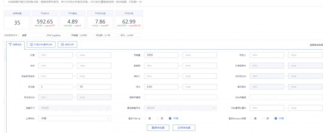
Task: Focus the FBA费用比重% min field
Action: tap(267, 108)
